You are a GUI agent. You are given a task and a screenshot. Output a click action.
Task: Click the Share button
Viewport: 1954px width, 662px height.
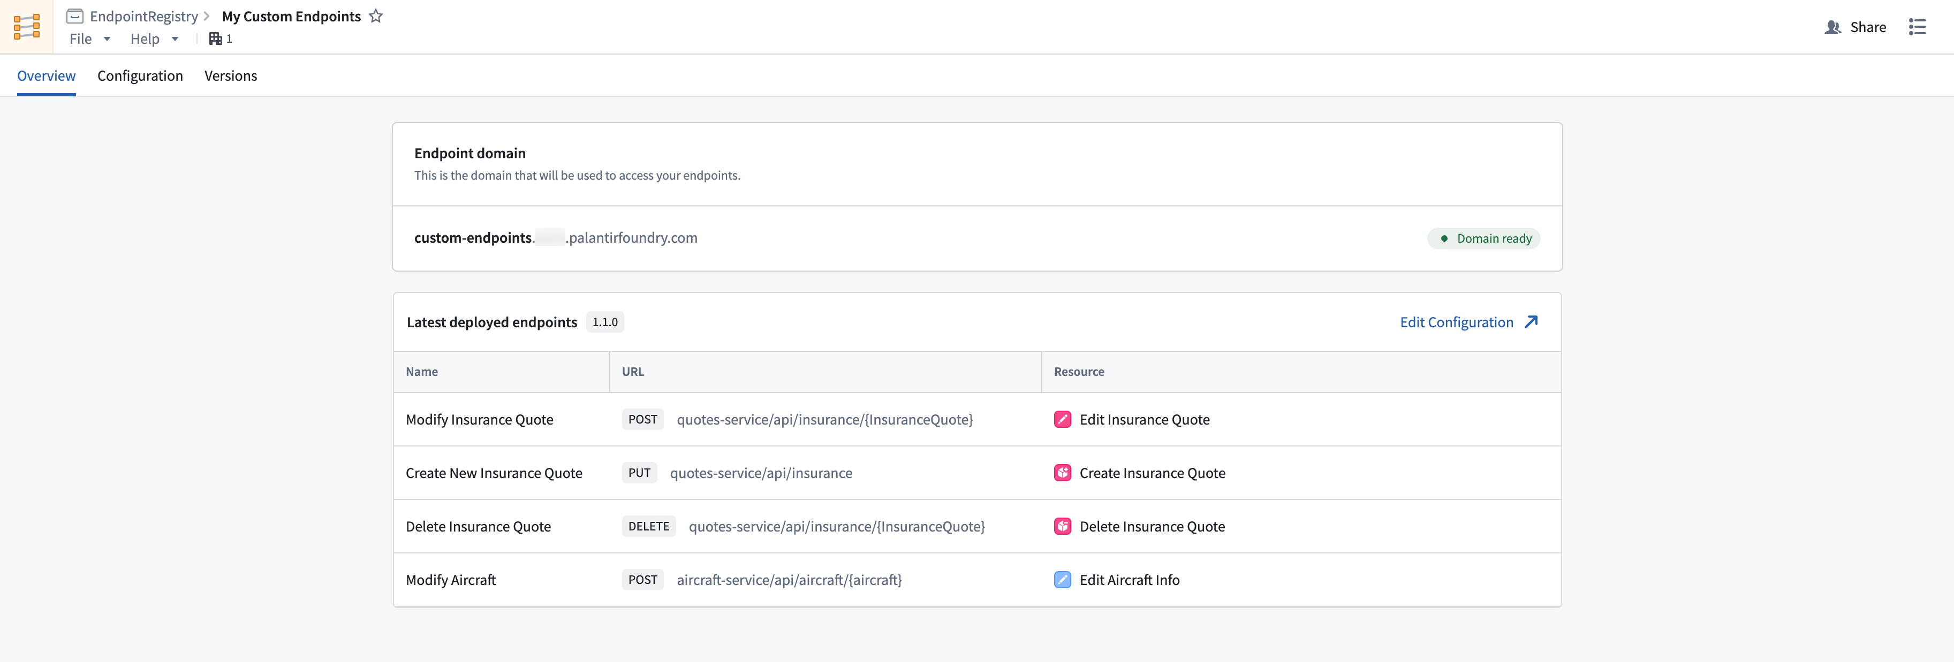[x=1855, y=27]
